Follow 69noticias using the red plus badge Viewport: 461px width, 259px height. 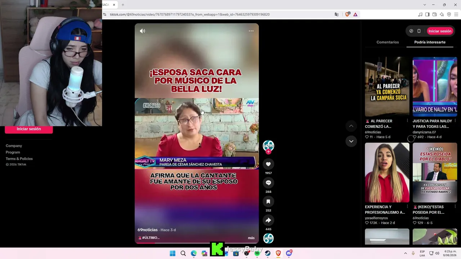click(x=268, y=152)
